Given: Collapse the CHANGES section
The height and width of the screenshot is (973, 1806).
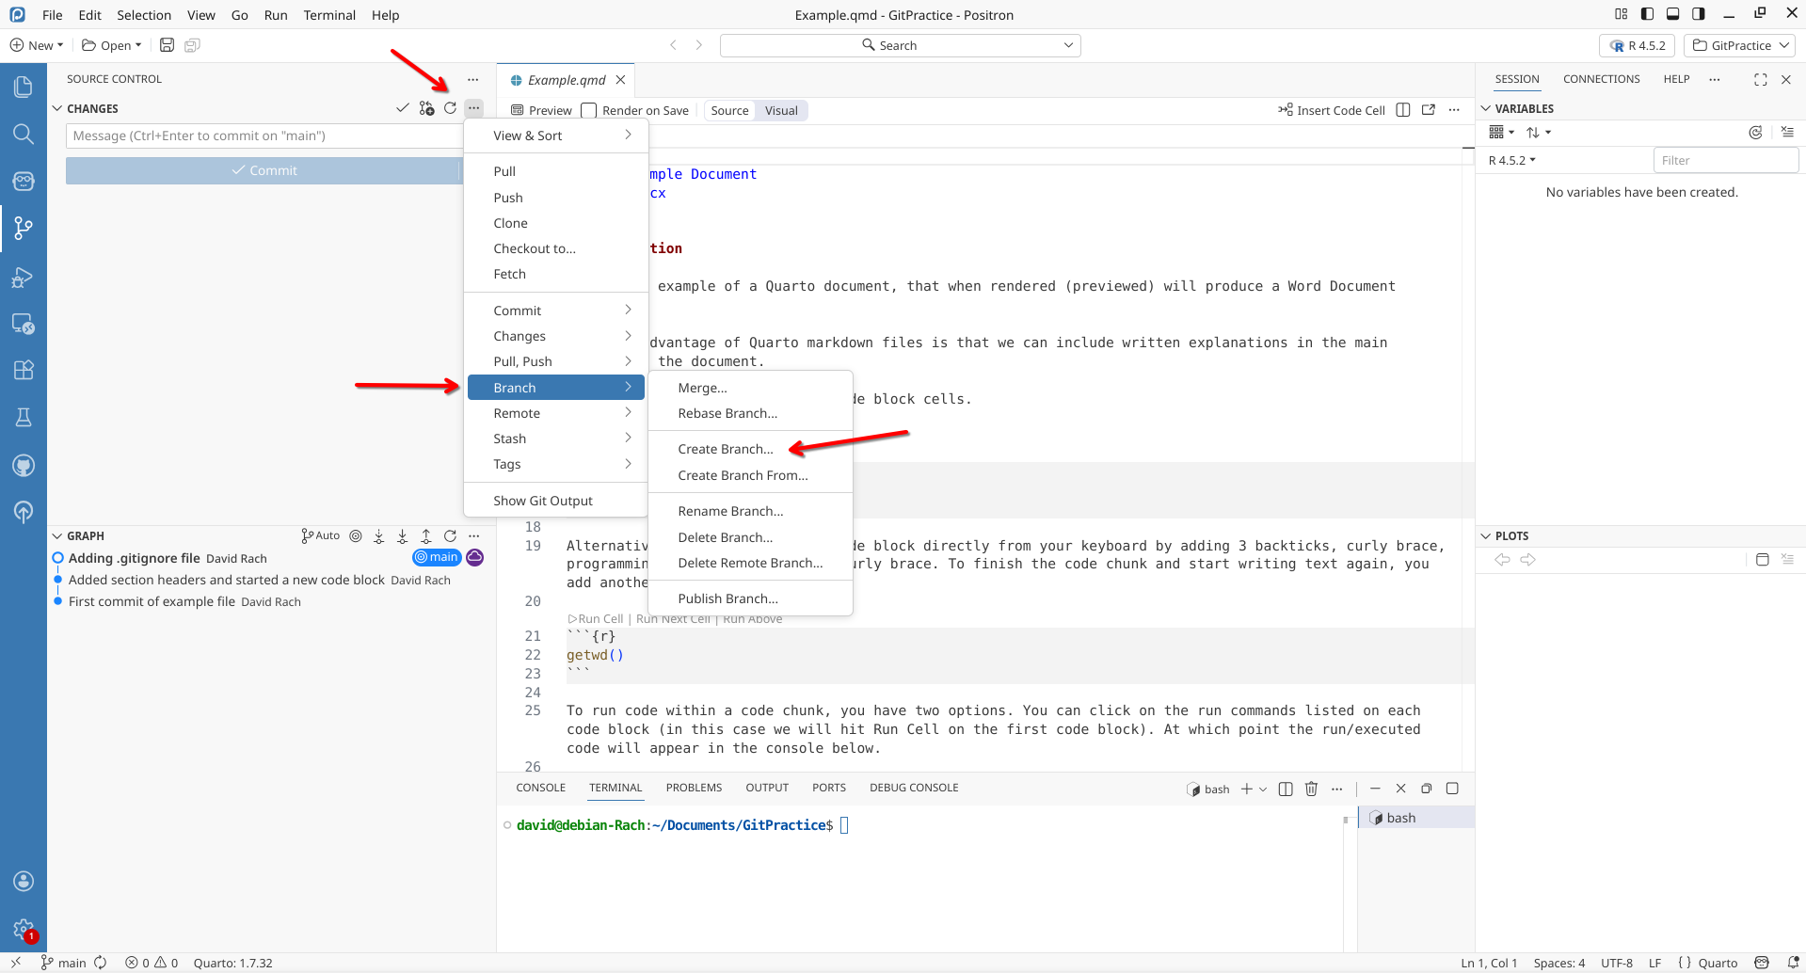Looking at the screenshot, I should pyautogui.click(x=57, y=108).
